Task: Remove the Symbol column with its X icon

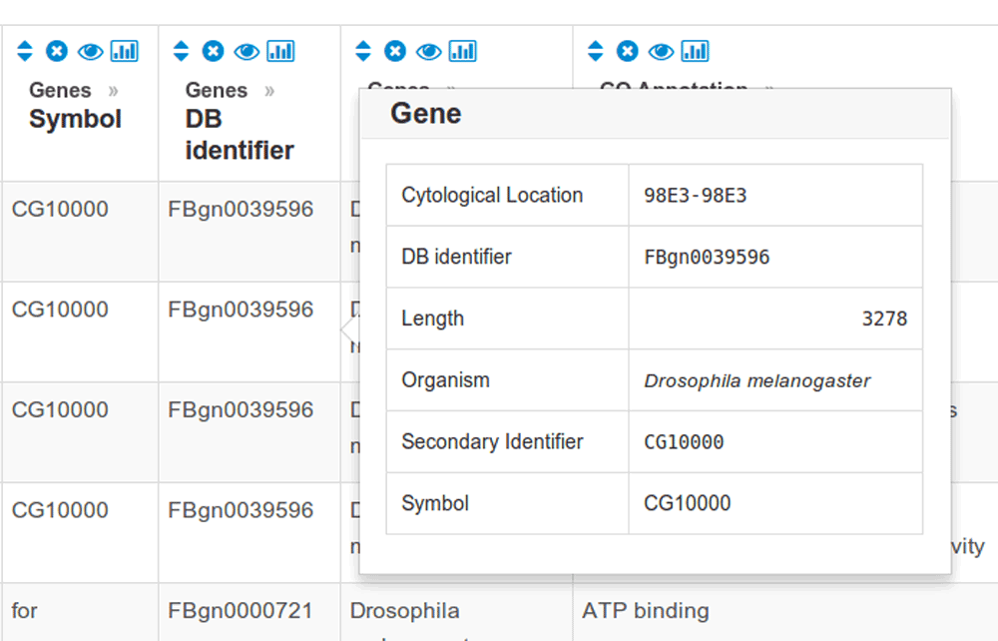Action: (x=56, y=51)
